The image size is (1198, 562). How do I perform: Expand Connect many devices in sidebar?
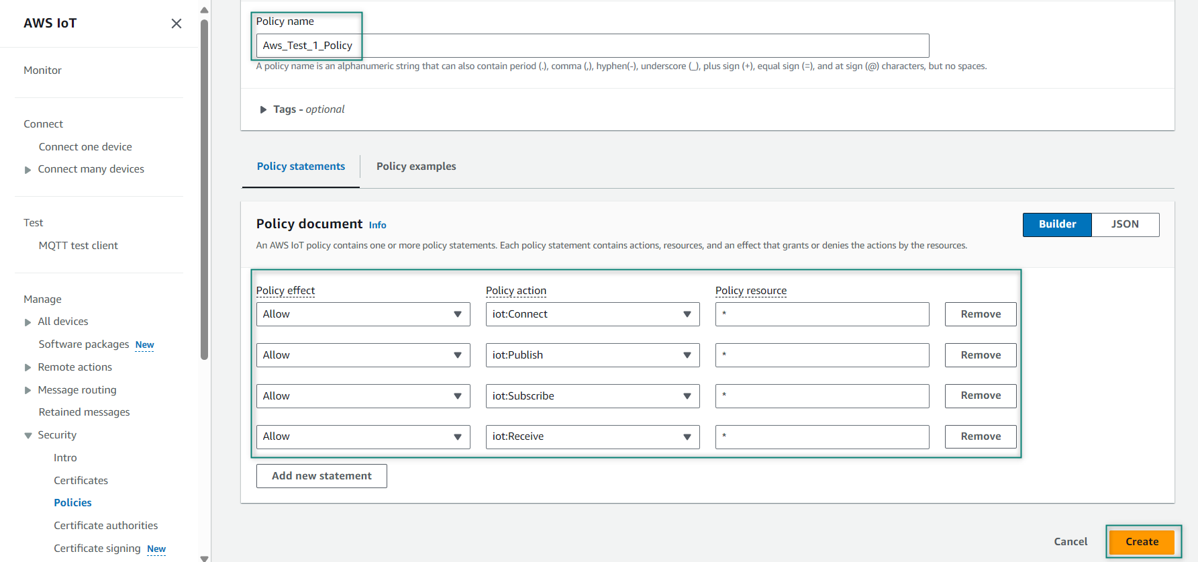[x=28, y=170]
